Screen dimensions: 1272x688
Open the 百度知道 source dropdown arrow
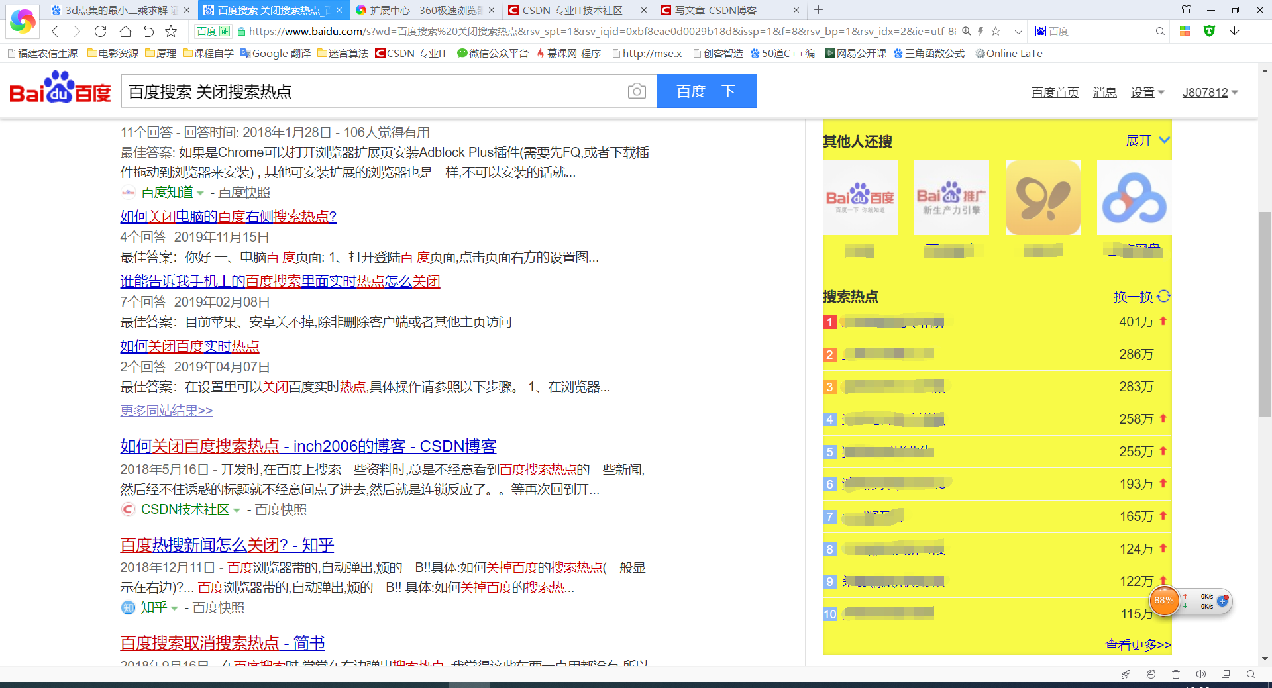point(200,193)
